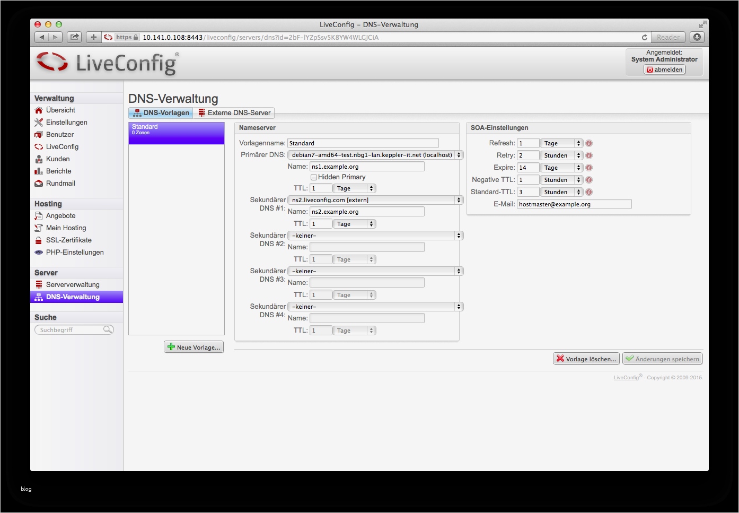
Task: Click the LiveConfig logo in header
Action: coord(108,63)
